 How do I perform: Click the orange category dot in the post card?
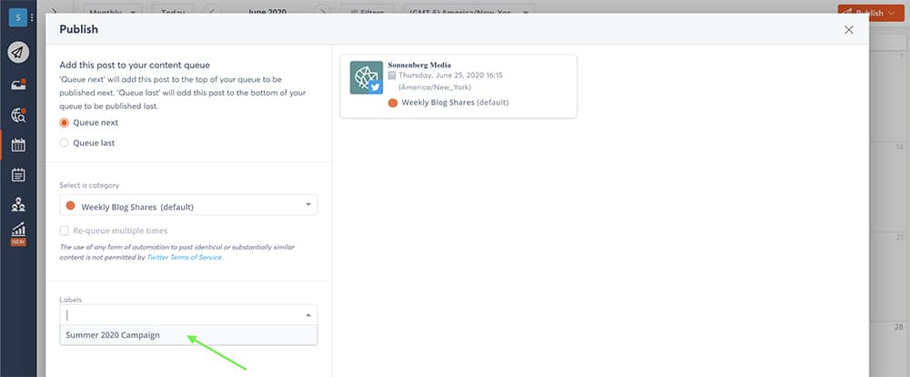pyautogui.click(x=393, y=103)
